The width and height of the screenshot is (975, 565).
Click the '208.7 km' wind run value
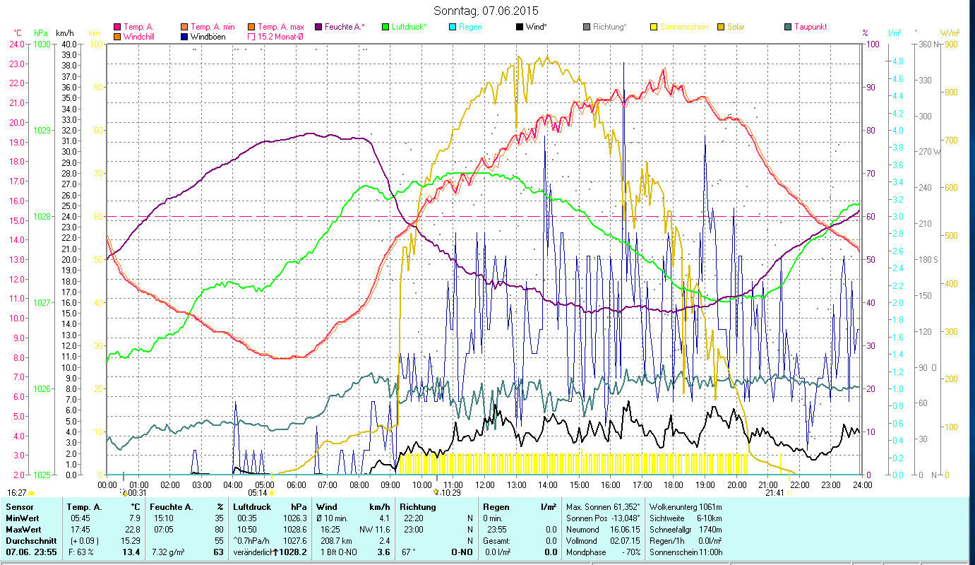(x=337, y=540)
